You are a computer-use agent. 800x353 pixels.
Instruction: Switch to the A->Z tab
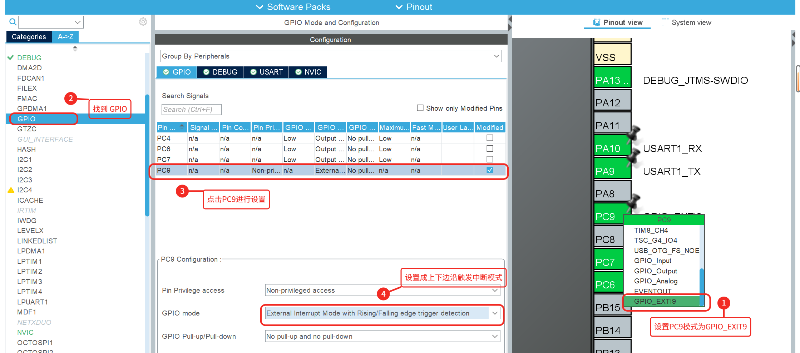(65, 37)
